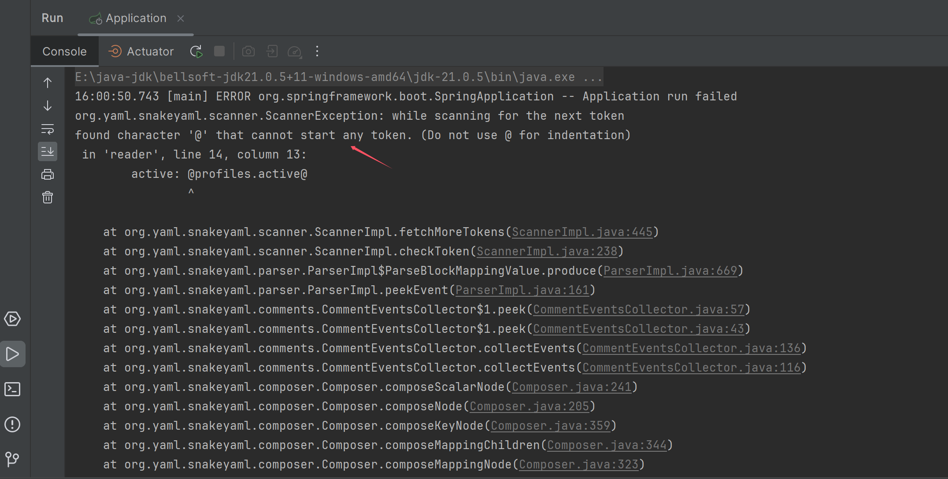
Task: Switch to the Console tab
Action: 64,52
